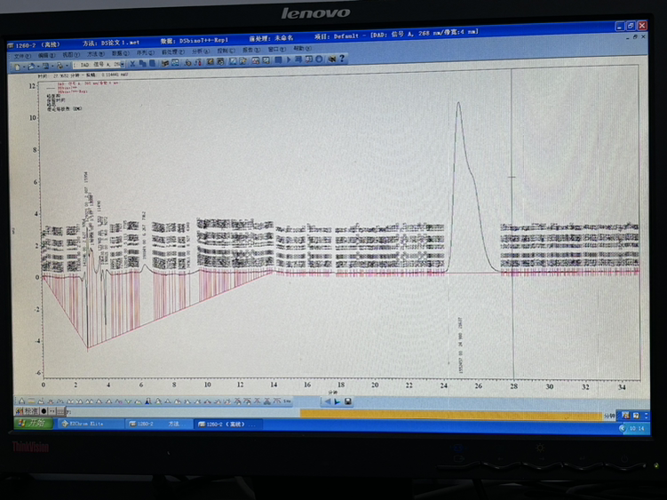Click the stop square below the chromatogram

(348, 401)
